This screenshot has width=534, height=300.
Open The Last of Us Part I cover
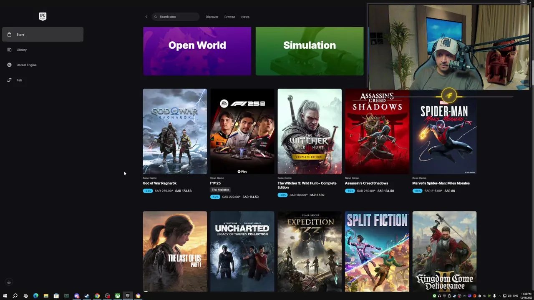coord(175,251)
